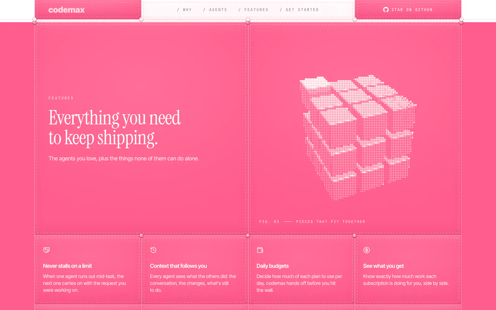Click the 'FIG. 03' caption label
496x310 pixels.
pos(269,222)
